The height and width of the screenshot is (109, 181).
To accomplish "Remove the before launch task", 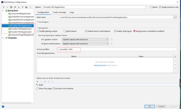I will click(x=41, y=82).
